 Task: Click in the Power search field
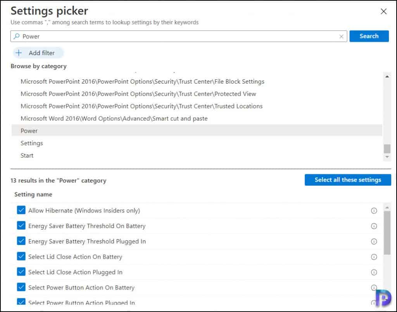point(178,36)
